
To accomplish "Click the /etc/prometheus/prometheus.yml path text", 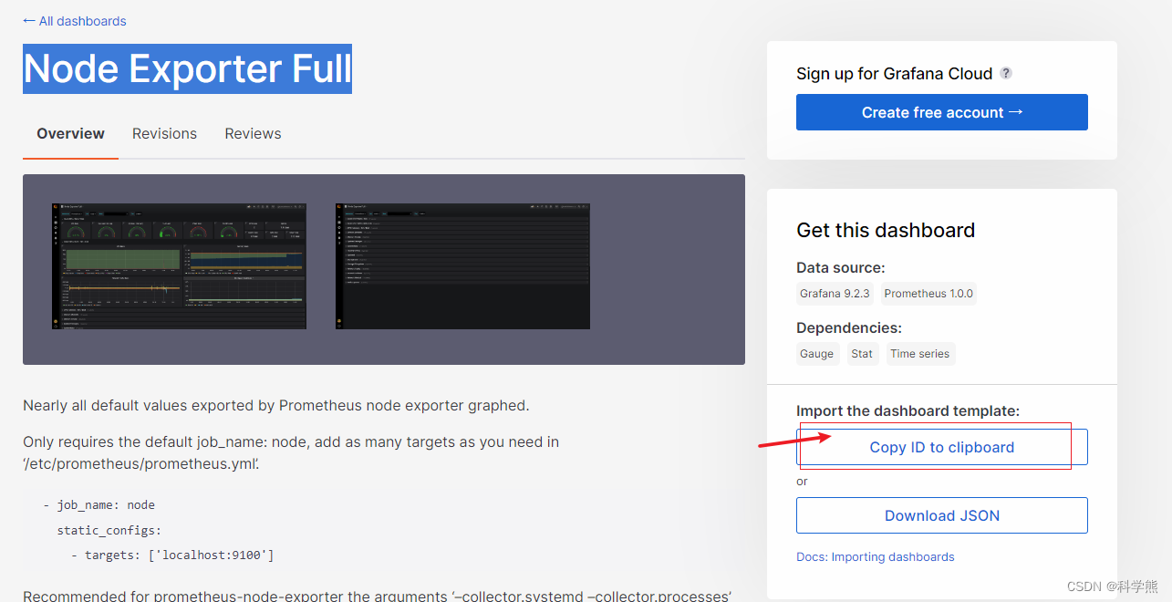I will [x=141, y=463].
